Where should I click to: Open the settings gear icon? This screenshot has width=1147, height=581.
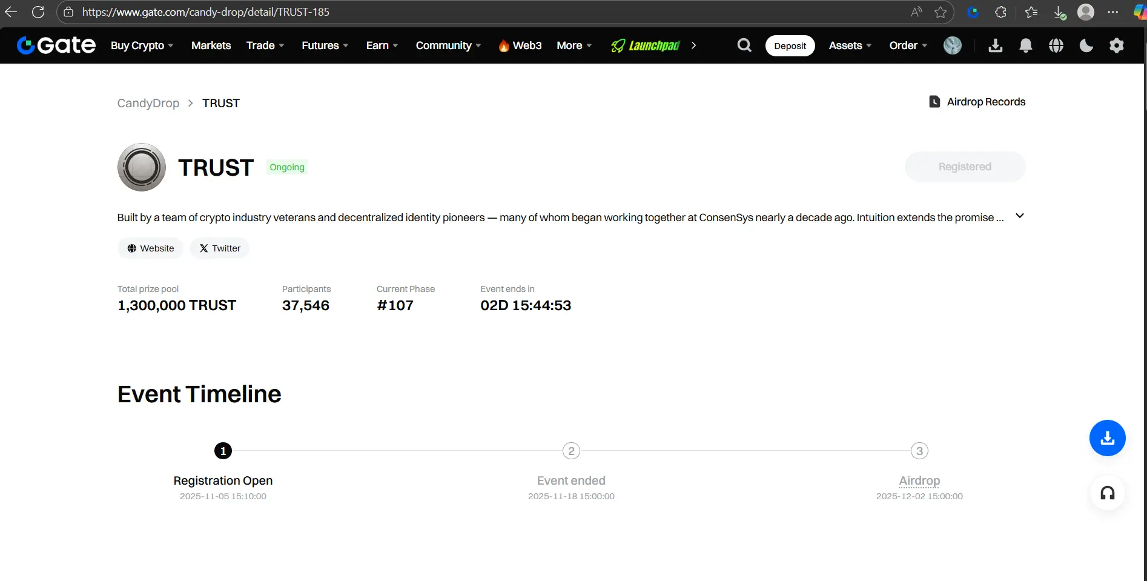(1117, 45)
